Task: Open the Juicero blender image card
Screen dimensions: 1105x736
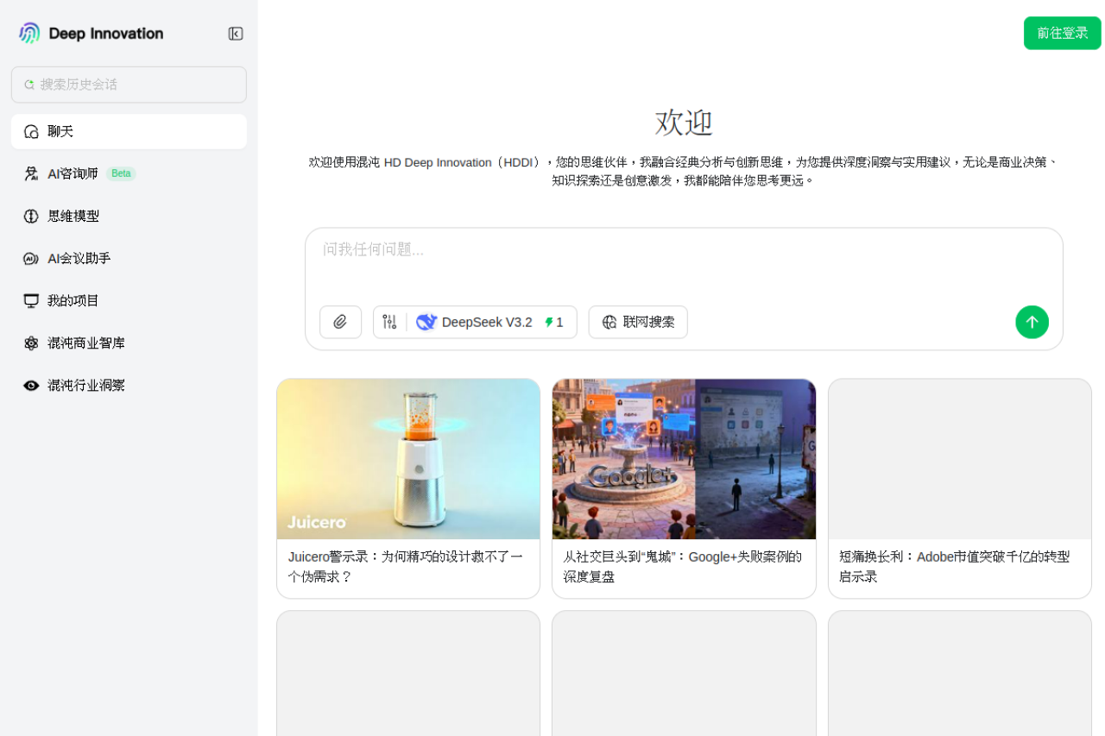Action: [x=408, y=459]
